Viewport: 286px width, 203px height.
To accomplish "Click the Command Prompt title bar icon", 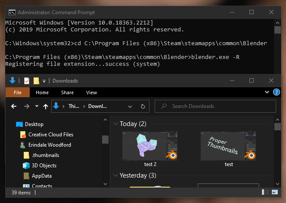I will tap(12, 12).
